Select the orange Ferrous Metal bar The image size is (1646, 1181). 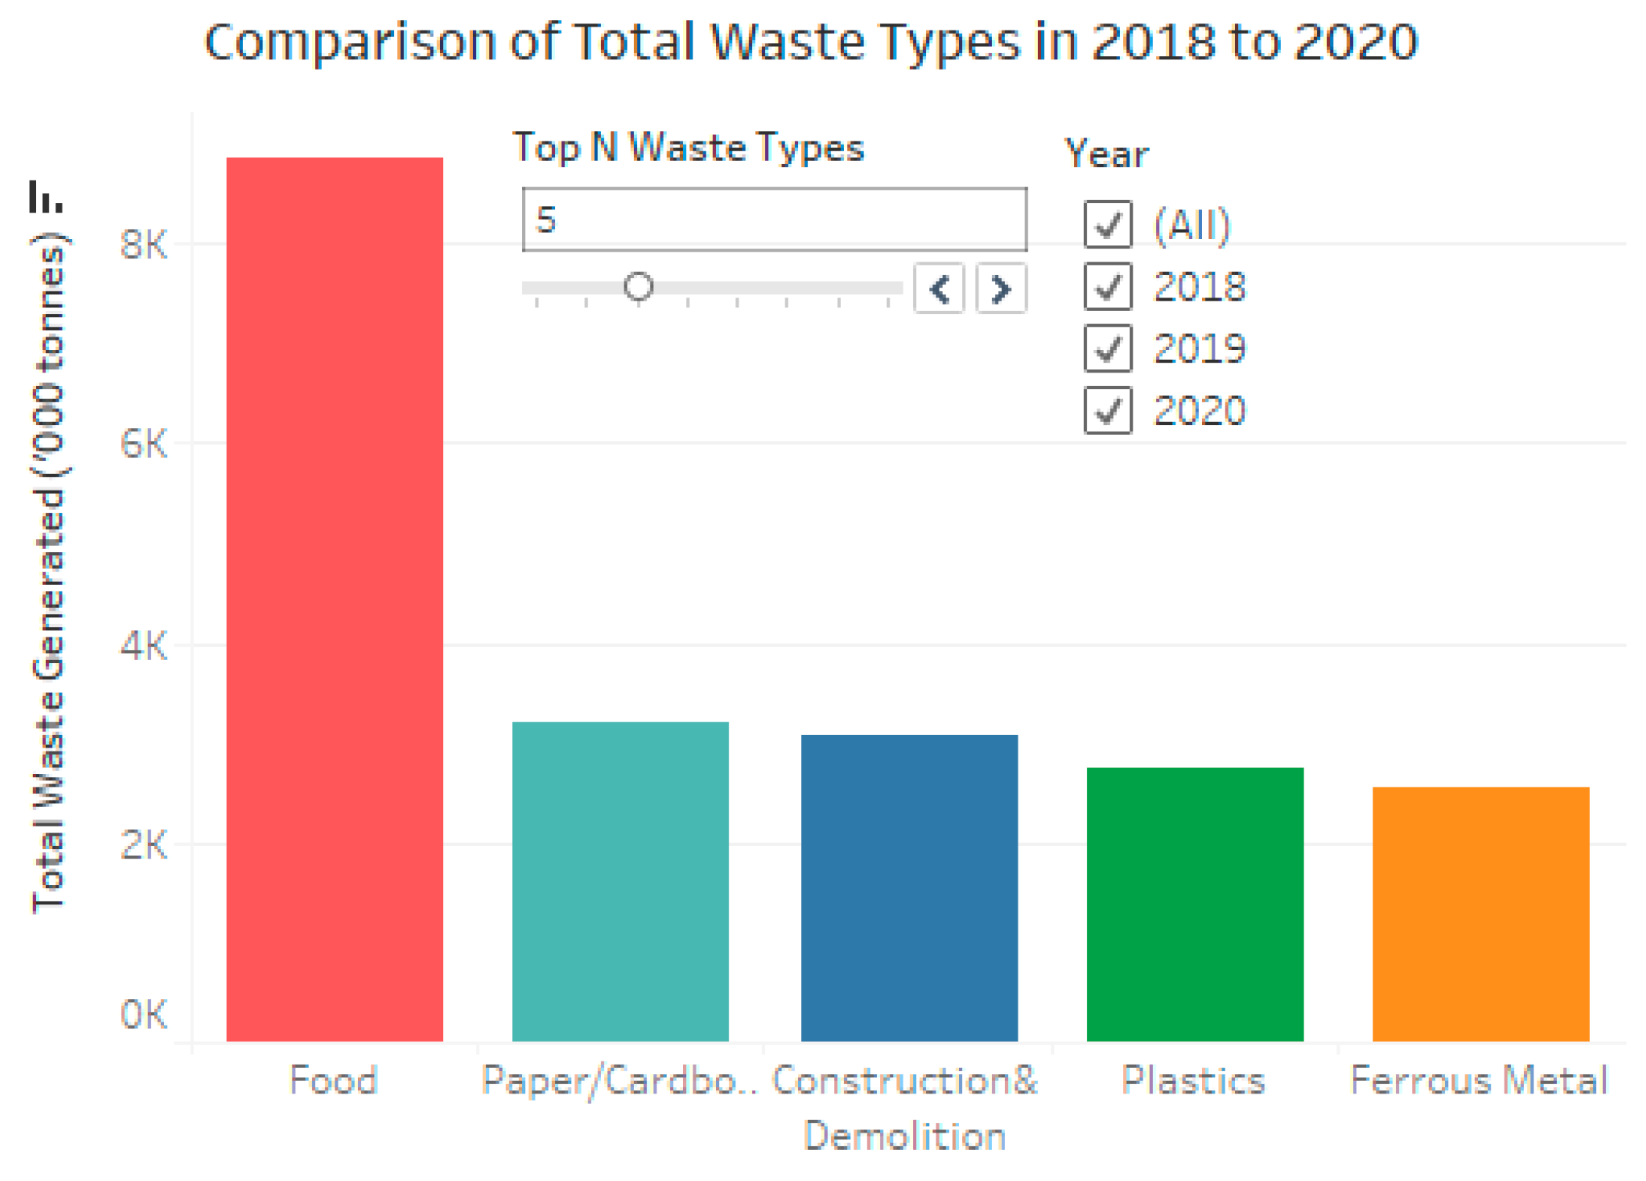(x=1480, y=914)
